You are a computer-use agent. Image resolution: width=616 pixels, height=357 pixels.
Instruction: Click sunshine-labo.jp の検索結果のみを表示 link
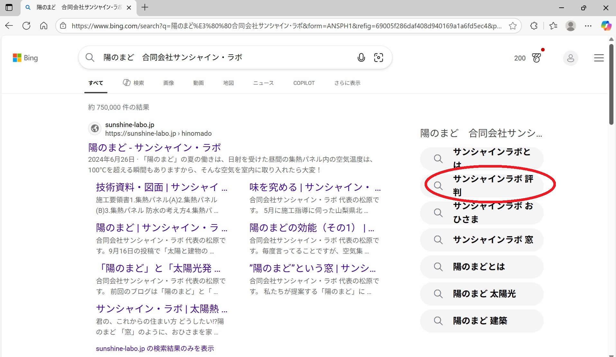tap(155, 348)
